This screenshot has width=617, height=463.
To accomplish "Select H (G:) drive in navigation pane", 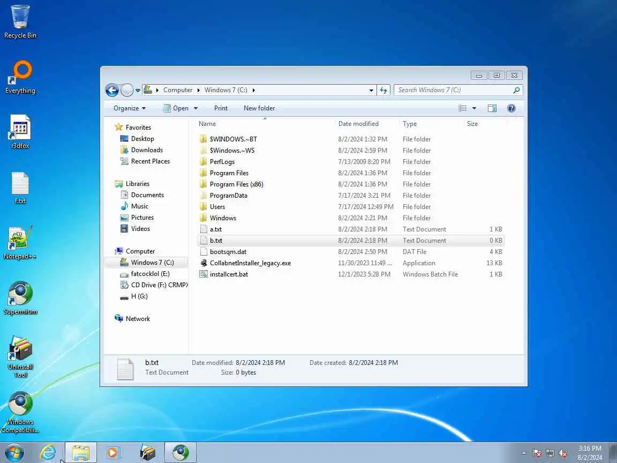I will pyautogui.click(x=134, y=296).
